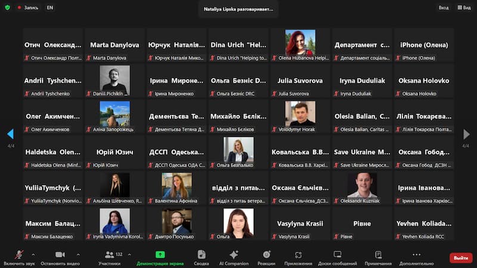Unmute microphone with Включить звук
477x268 pixels.
click(x=19, y=257)
